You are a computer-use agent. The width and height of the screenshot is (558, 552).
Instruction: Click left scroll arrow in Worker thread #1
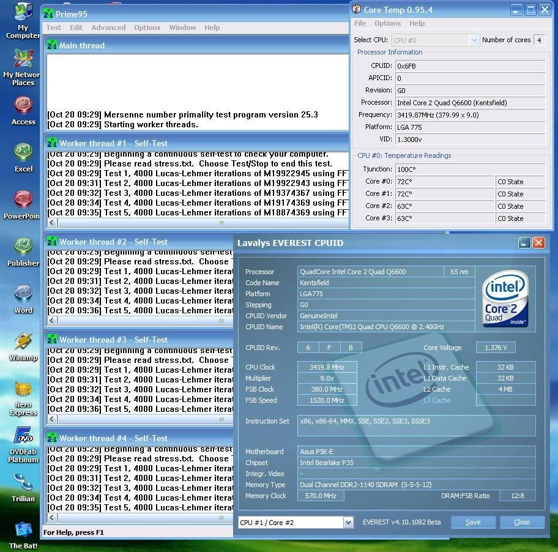[53, 222]
